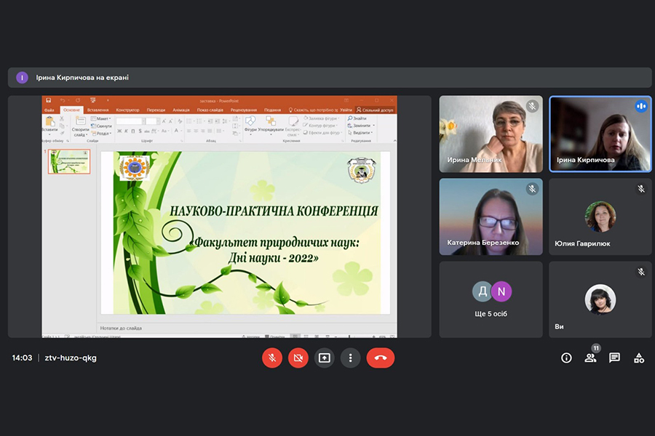655x436 pixels.
Task: Switch to the Вставлення ribbon tab
Action: coord(98,110)
